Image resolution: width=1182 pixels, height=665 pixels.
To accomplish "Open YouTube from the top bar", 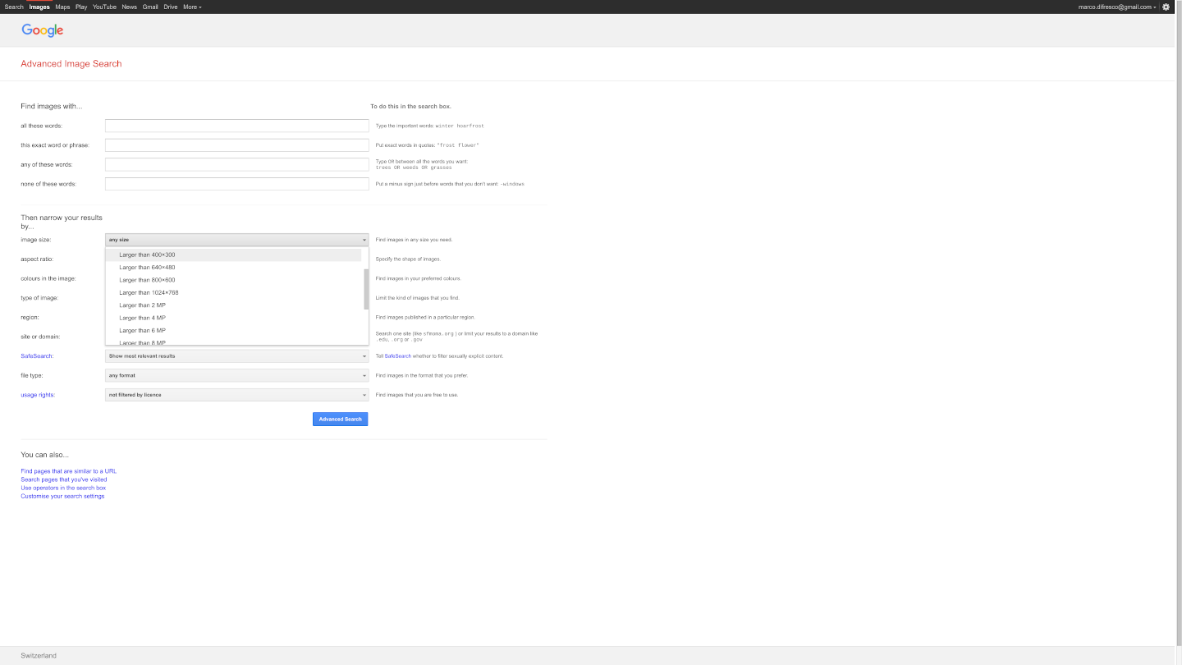I will tap(104, 7).
